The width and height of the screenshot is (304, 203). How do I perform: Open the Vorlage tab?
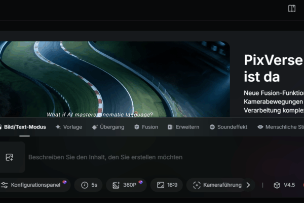pyautogui.click(x=69, y=127)
